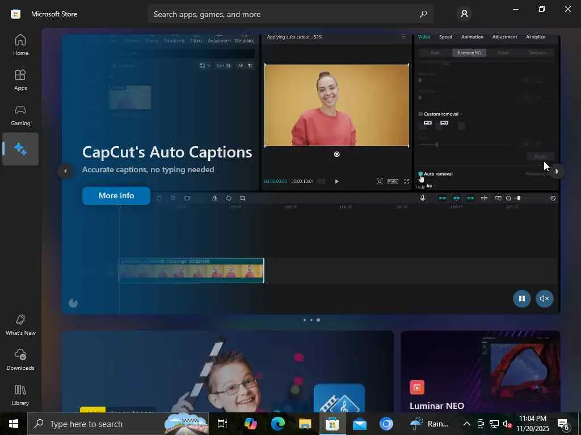Click the search magnifier icon

[x=423, y=14]
